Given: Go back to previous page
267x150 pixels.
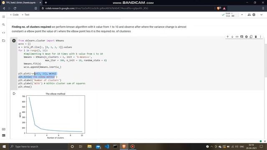Looking at the screenshot, I should click(x=4, y=8).
